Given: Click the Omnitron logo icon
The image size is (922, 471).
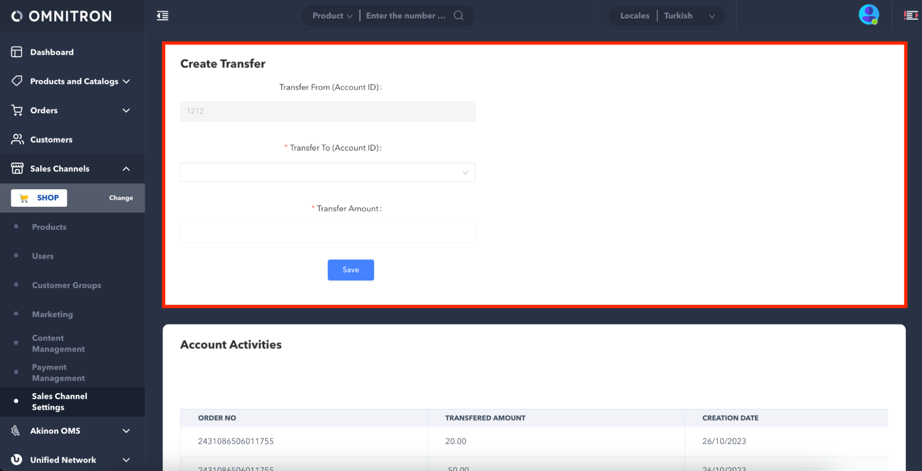Looking at the screenshot, I should [x=17, y=16].
